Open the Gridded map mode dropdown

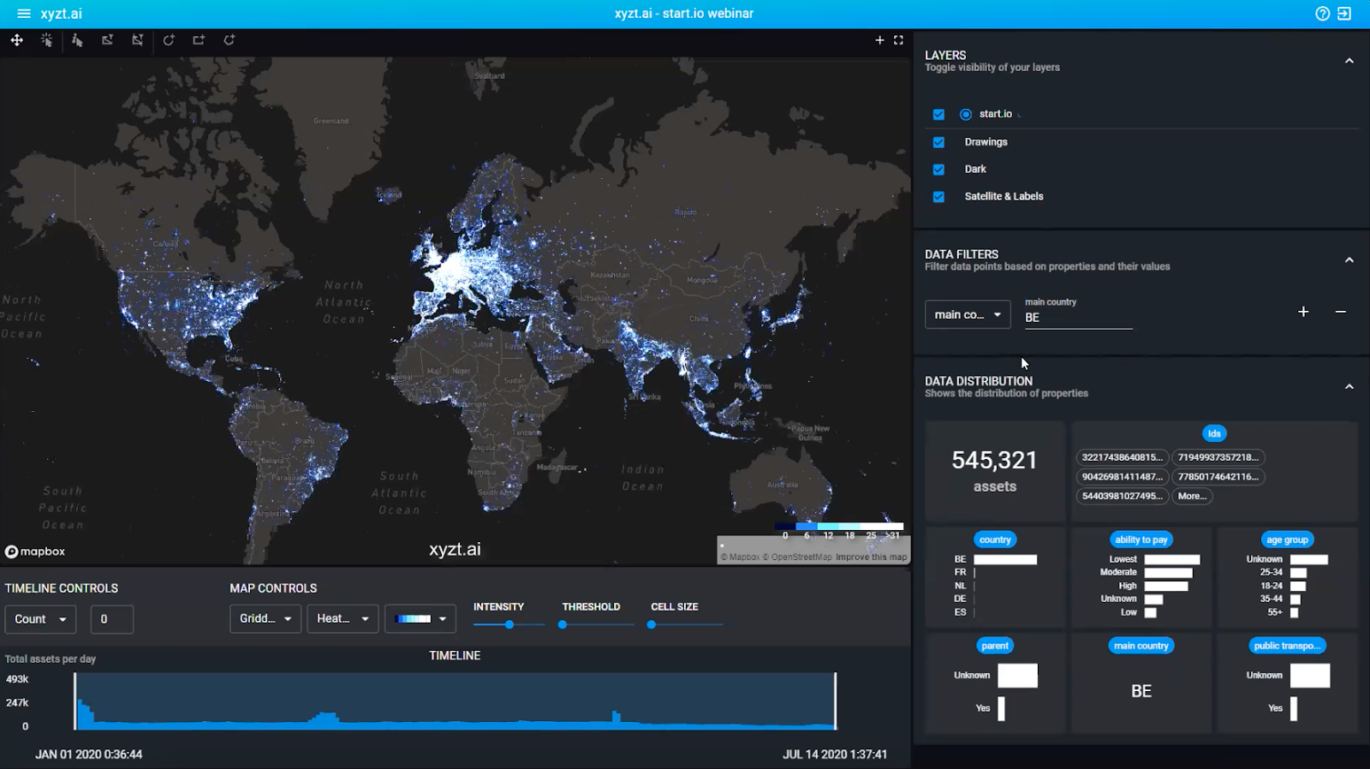265,618
